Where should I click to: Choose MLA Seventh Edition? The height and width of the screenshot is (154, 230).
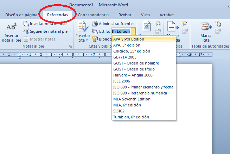[x=144, y=99]
